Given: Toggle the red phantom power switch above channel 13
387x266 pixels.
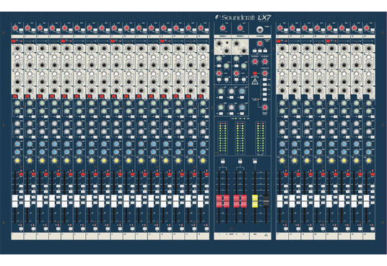Looking at the screenshot, I should coord(162,41).
